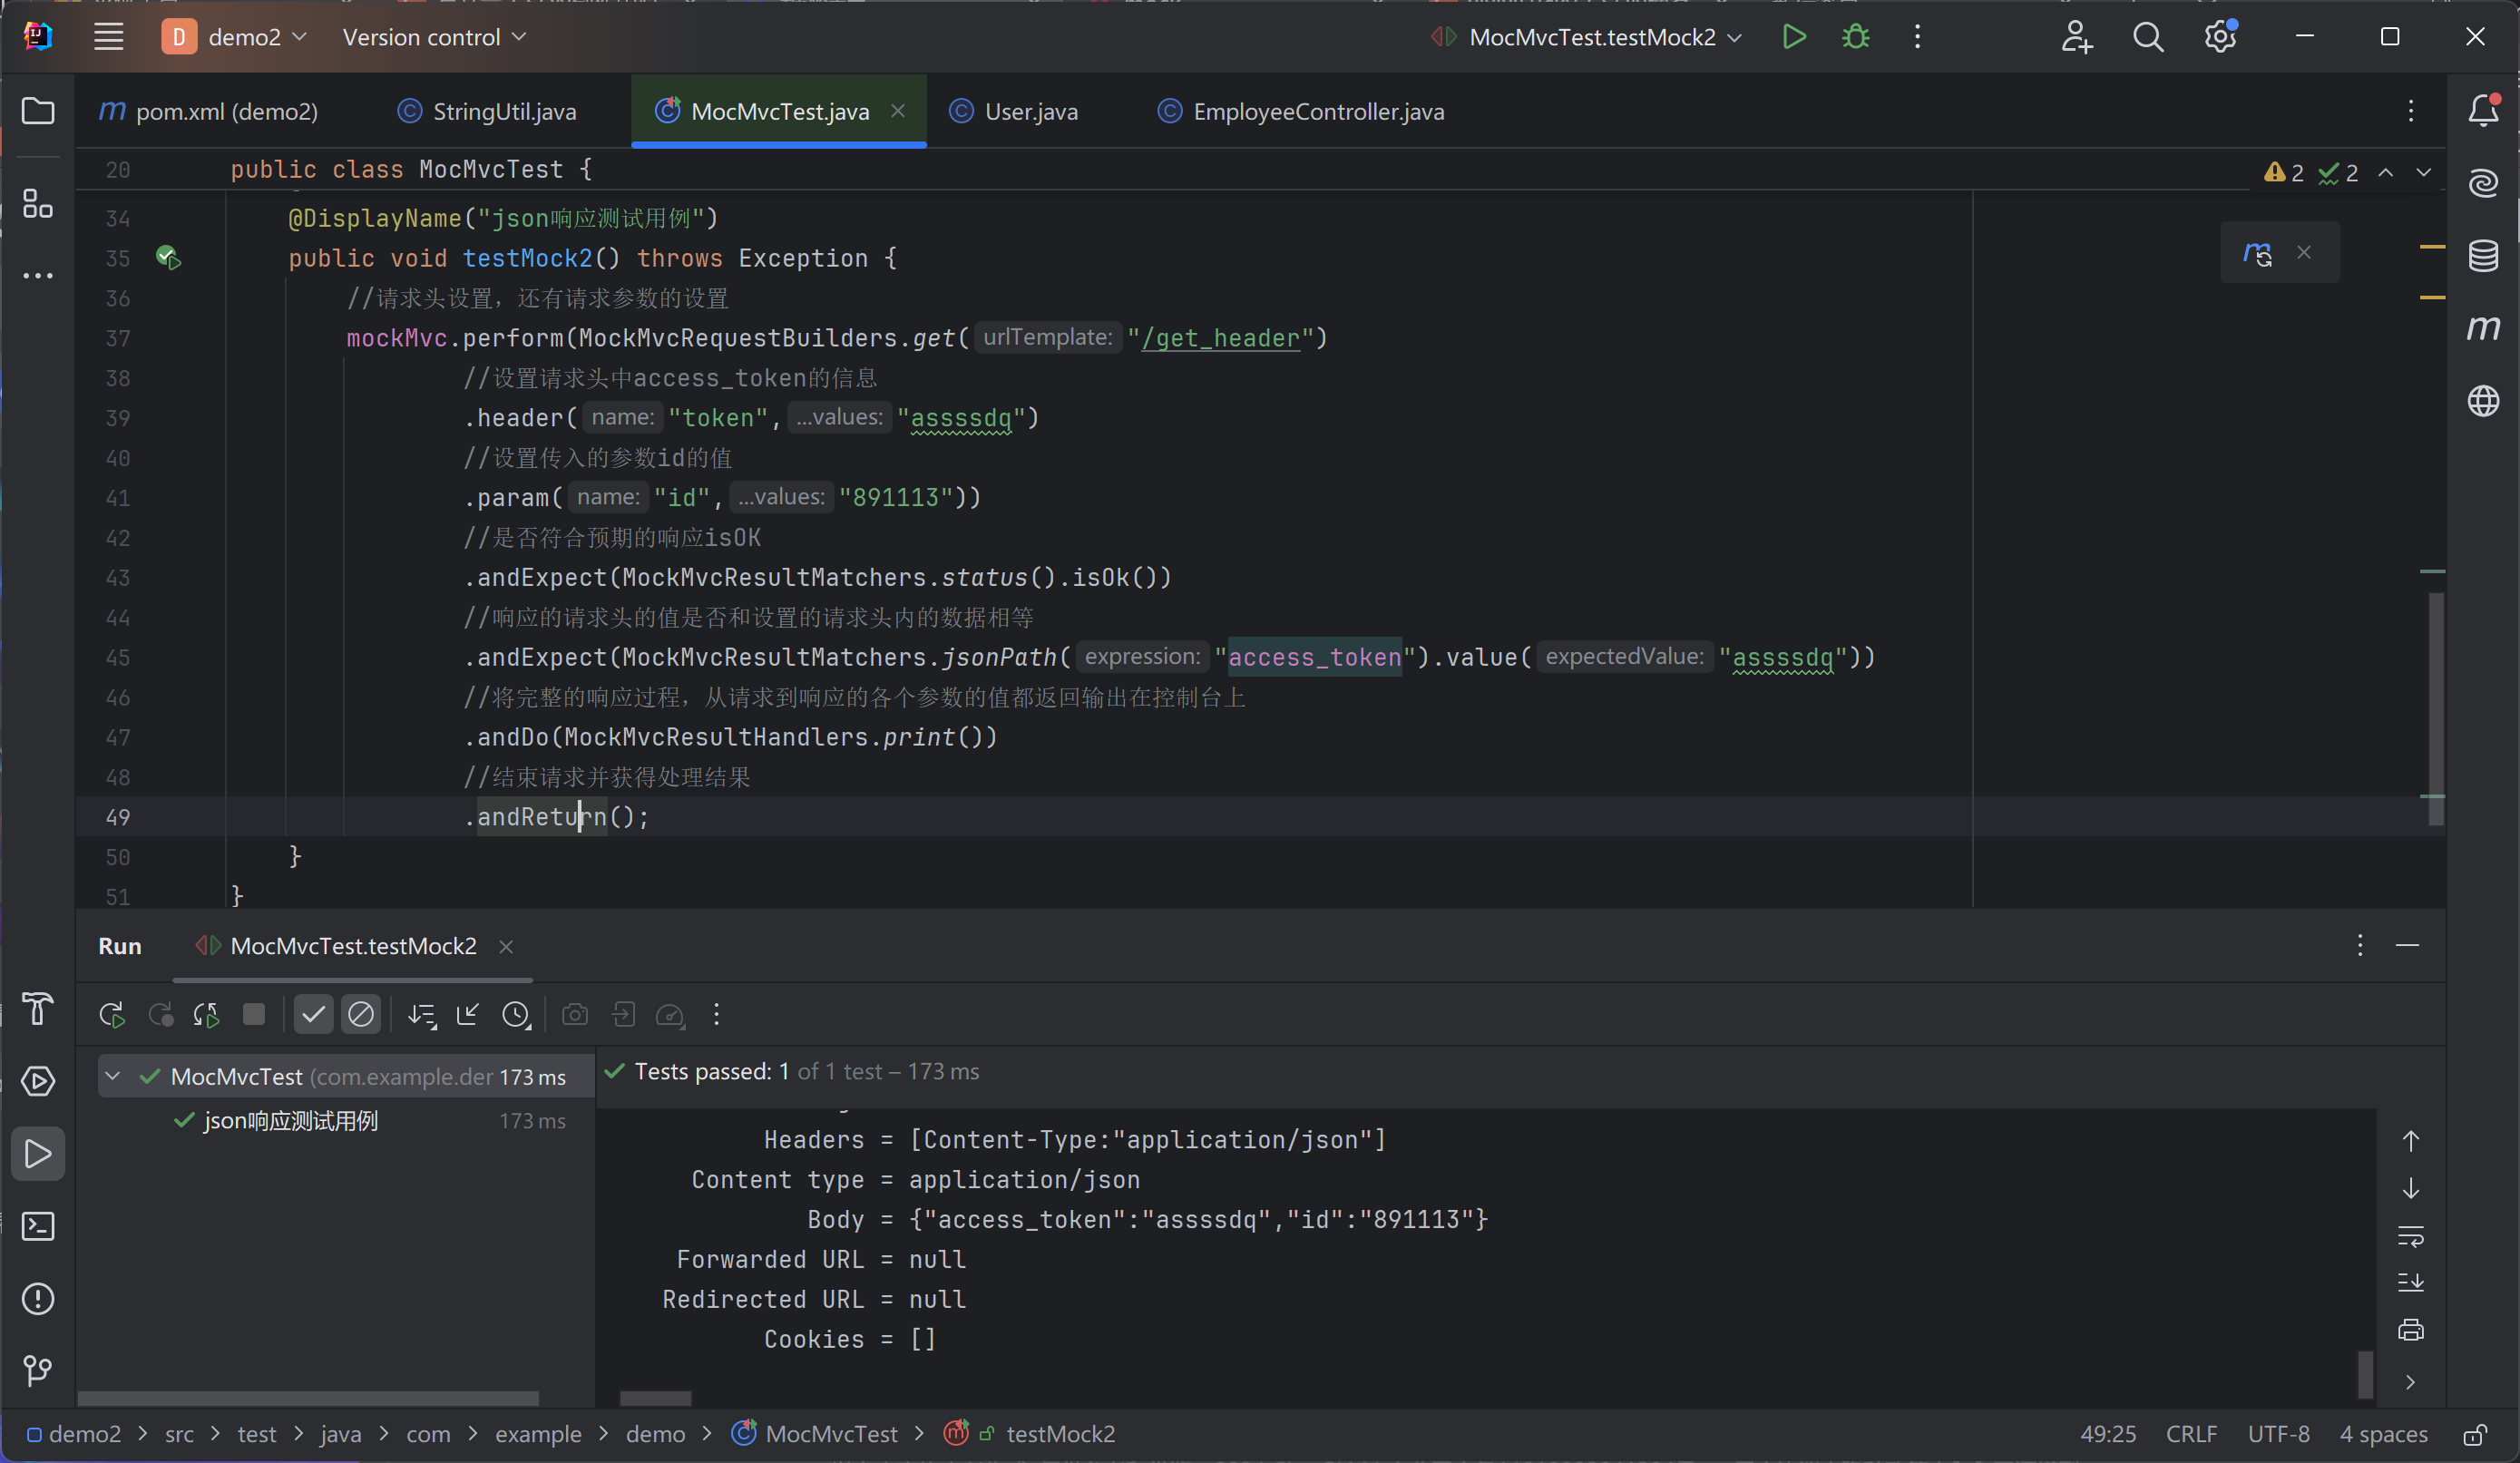Toggle Show Ignored tests filter button

(x=360, y=1015)
